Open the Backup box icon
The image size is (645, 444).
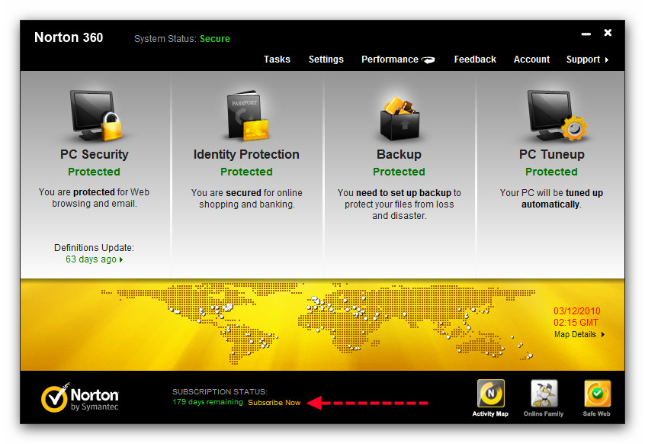coord(399,118)
